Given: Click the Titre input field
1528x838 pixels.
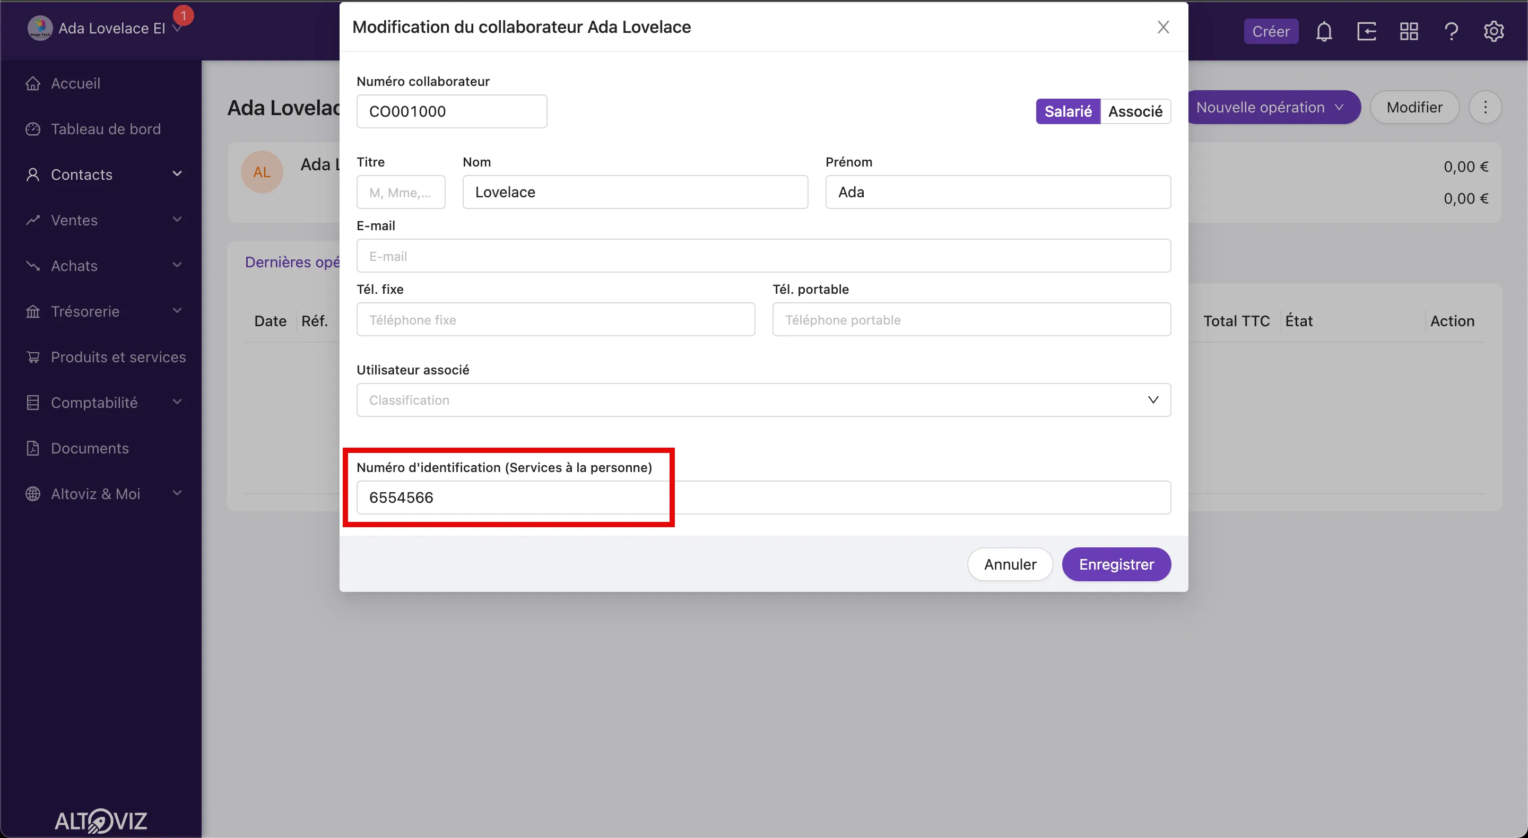Looking at the screenshot, I should click(401, 192).
